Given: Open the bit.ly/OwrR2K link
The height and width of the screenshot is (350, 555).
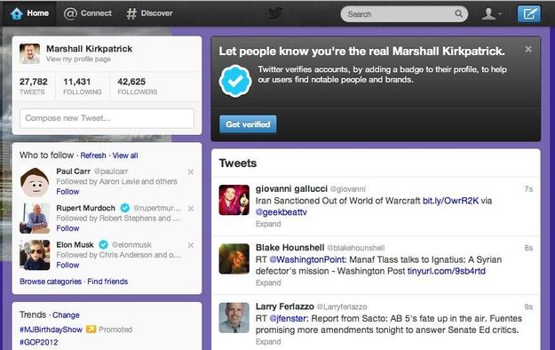Looking at the screenshot, I should [450, 201].
